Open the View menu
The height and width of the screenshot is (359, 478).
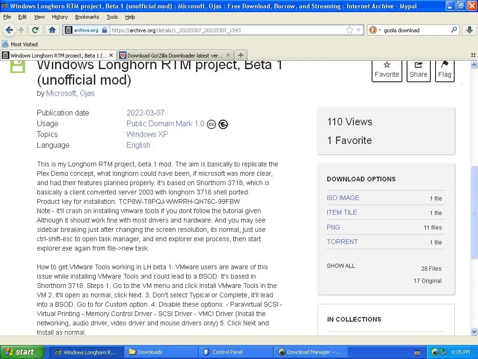[39, 17]
